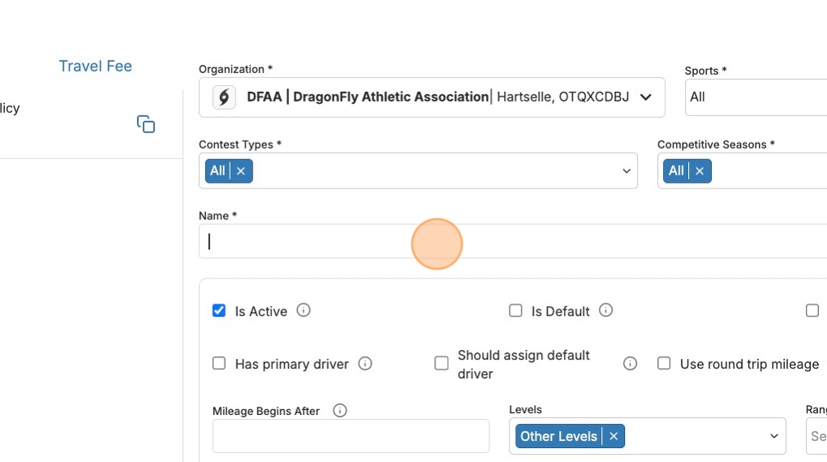Image resolution: width=827 pixels, height=462 pixels.
Task: Open info tooltip beside Is Active
Action: click(304, 310)
